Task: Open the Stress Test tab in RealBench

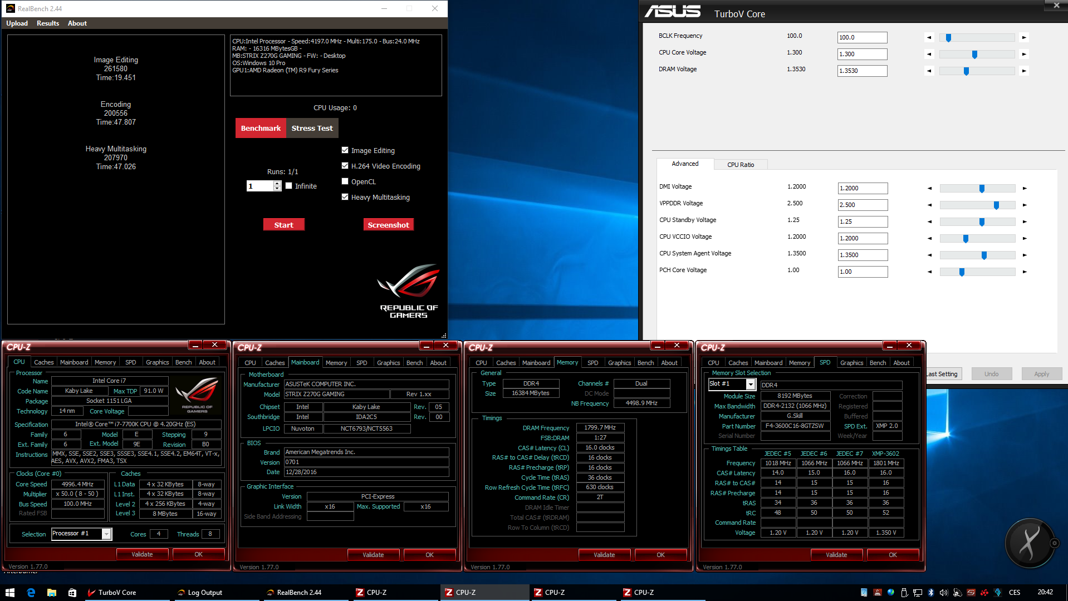Action: (x=312, y=128)
